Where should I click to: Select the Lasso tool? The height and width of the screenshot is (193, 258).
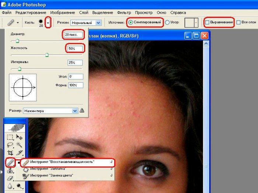click(x=10, y=145)
